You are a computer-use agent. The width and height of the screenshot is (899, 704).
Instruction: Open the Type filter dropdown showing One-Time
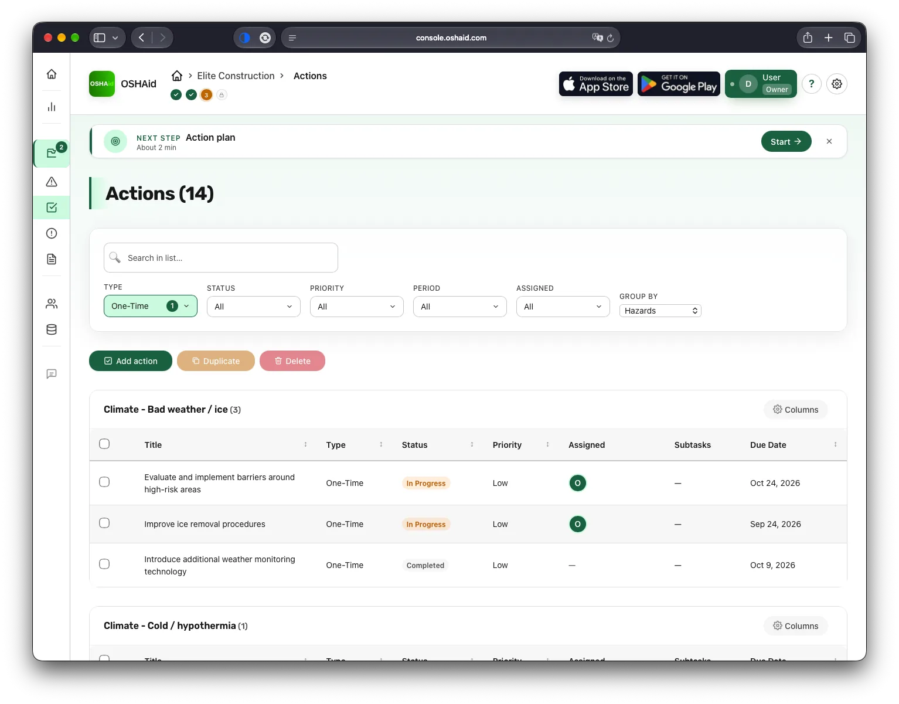[151, 306]
